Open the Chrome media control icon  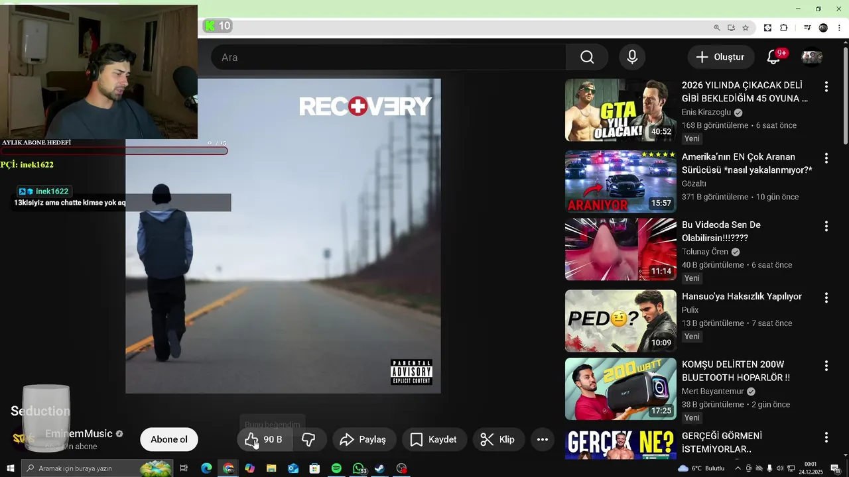coord(807,28)
